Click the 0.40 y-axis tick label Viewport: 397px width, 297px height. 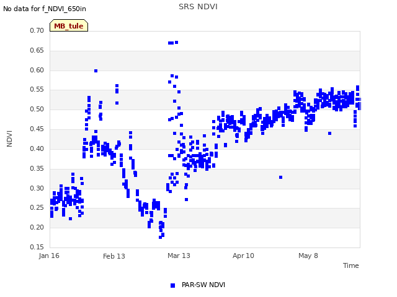click(37, 148)
